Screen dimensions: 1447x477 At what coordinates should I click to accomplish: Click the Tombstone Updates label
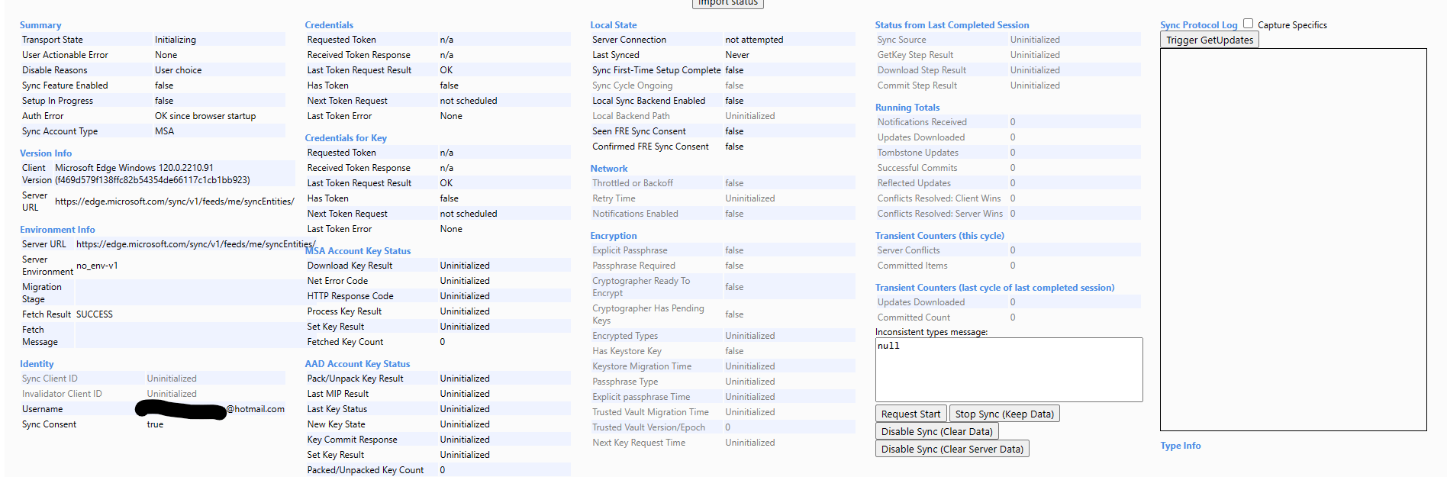(917, 153)
